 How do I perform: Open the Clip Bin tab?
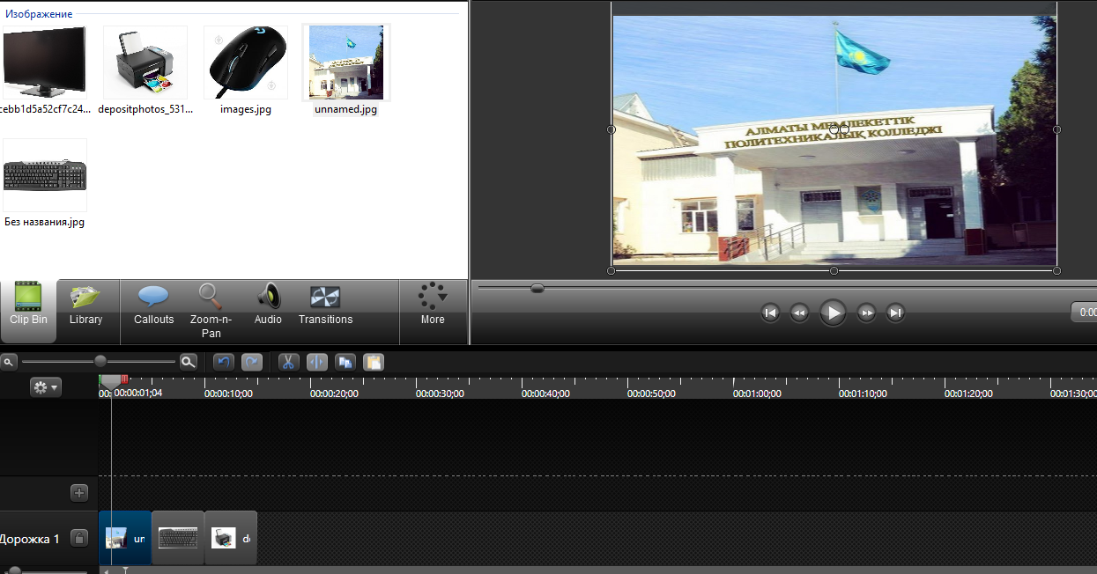click(28, 311)
